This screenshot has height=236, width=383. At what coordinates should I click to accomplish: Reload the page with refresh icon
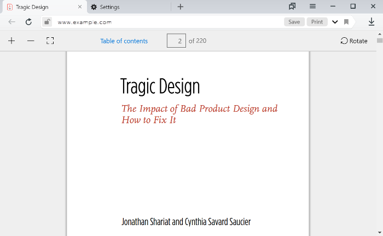pyautogui.click(x=28, y=22)
